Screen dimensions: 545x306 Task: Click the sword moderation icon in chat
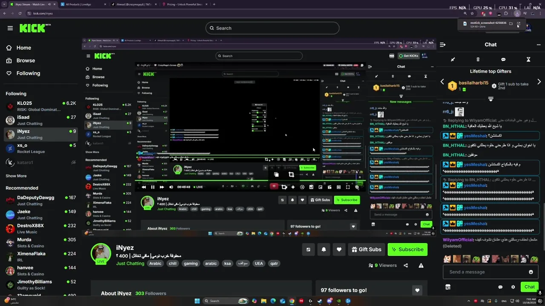click(453, 59)
